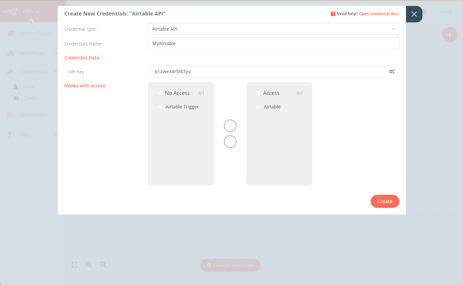The width and height of the screenshot is (463, 285).
Task: Open credential docs link
Action: pyautogui.click(x=379, y=14)
